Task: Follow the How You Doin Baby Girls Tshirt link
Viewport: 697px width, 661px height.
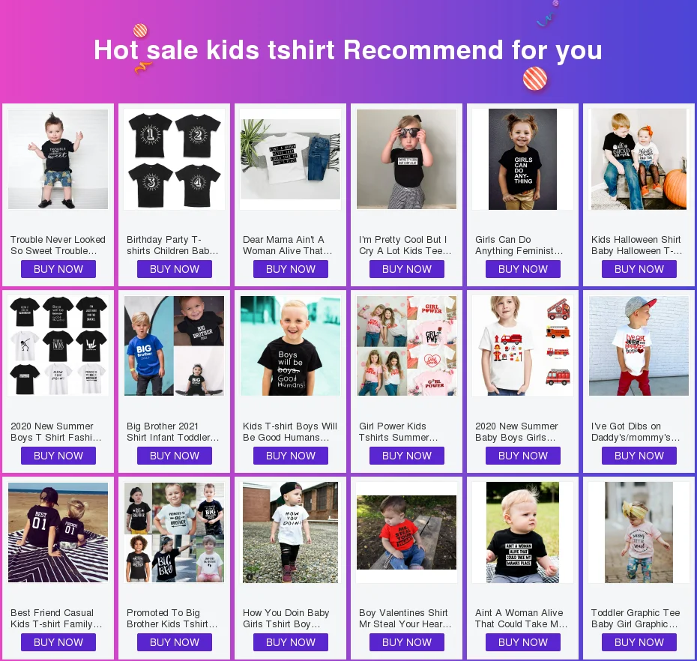Action: click(x=286, y=618)
